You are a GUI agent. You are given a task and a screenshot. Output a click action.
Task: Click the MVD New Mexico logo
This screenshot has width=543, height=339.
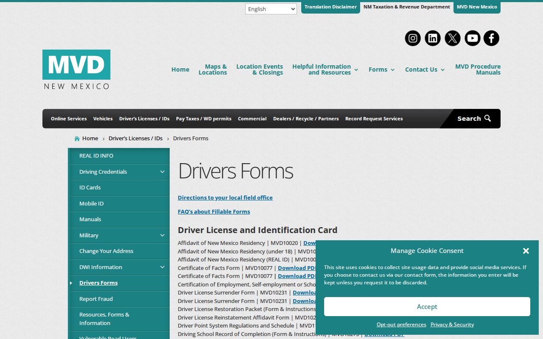pos(76,69)
